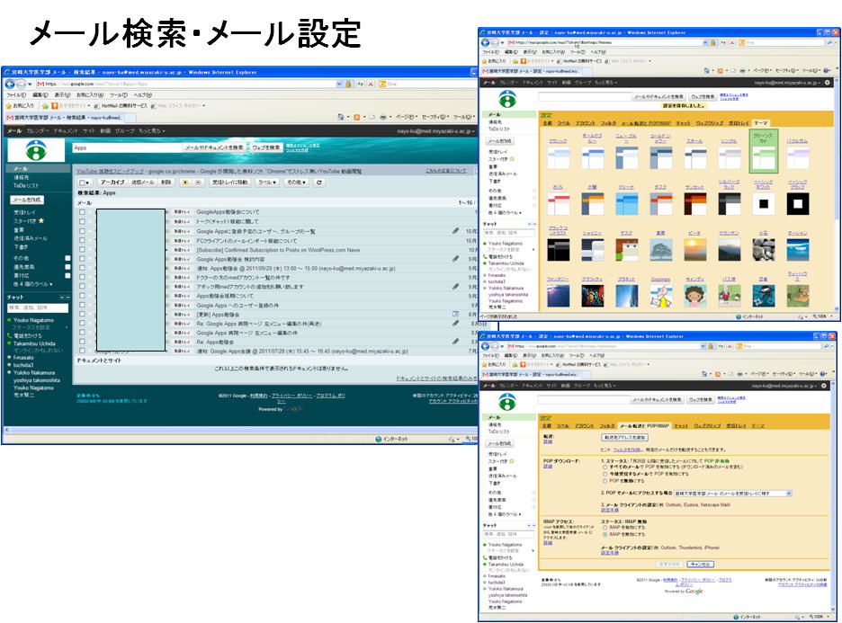Image resolution: width=842 pixels, height=623 pixels.
Task: Choose the サンセット theme thumbnail
Action: click(694, 203)
